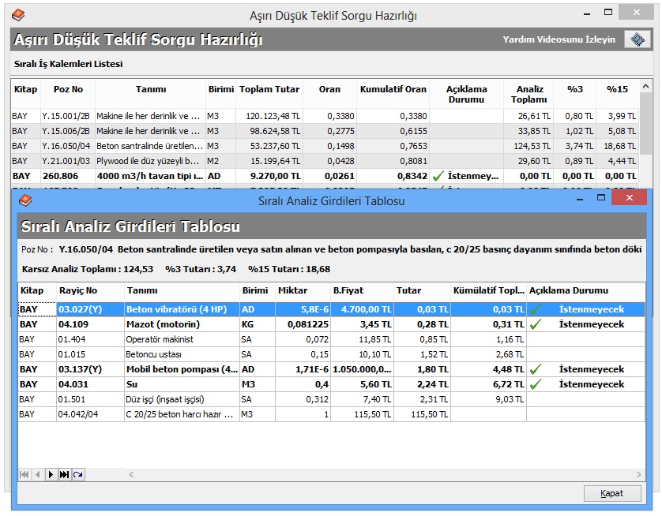
Task: Click the help video film icon
Action: coord(637,39)
